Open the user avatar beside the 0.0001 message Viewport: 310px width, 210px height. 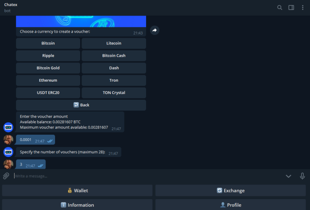(x=8, y=140)
